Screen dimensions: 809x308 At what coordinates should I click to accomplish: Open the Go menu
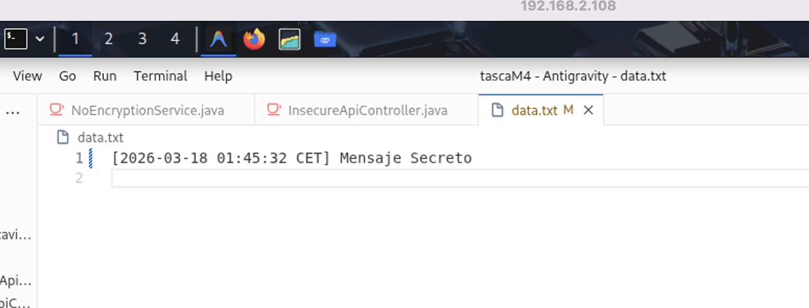coord(67,76)
